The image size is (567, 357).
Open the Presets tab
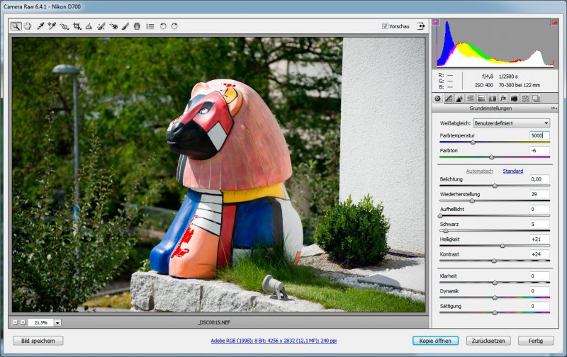(525, 98)
